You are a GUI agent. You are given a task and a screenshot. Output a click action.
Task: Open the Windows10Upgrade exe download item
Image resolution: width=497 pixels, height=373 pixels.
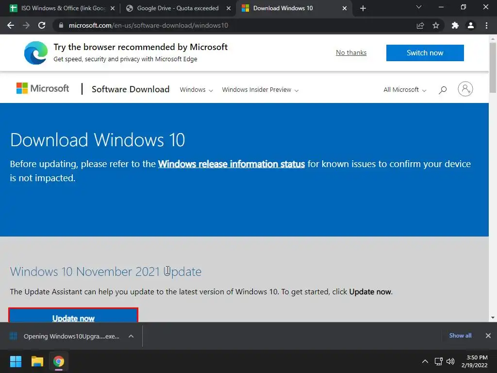click(x=66, y=336)
